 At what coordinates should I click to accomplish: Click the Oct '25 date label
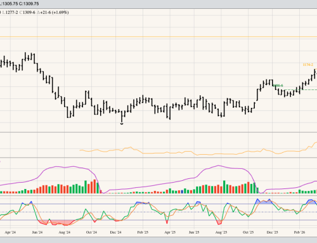249,232
